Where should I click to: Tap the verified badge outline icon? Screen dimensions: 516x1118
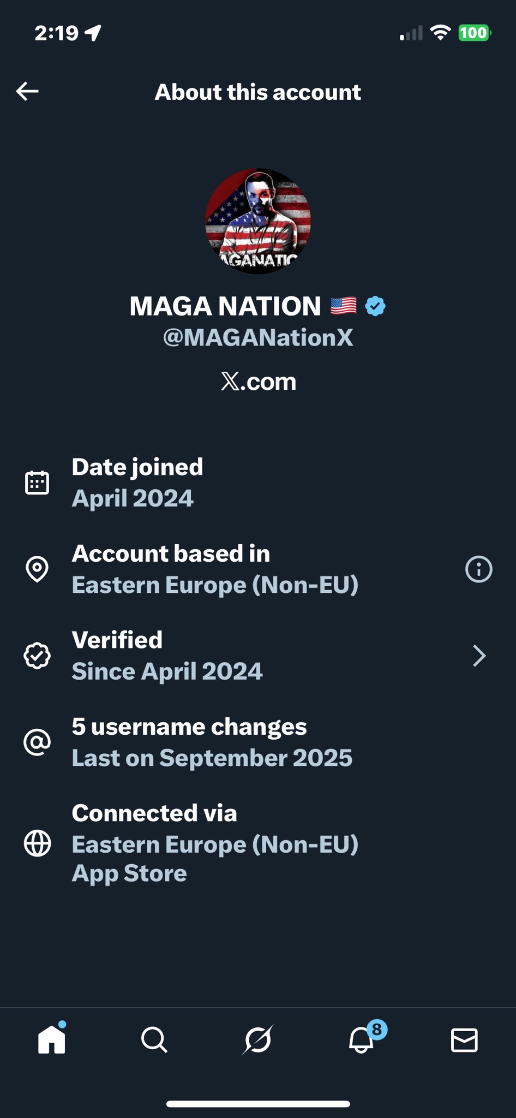pos(37,656)
